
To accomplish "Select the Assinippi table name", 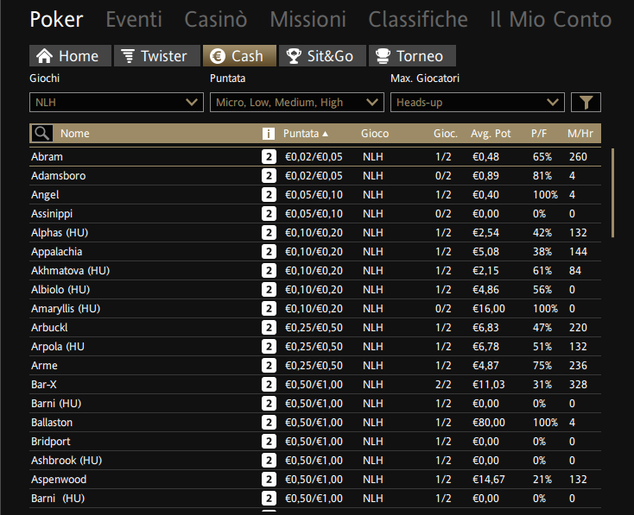I will tap(52, 214).
